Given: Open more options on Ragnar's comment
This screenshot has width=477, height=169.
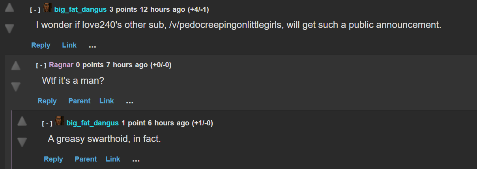Looking at the screenshot, I should (129, 101).
